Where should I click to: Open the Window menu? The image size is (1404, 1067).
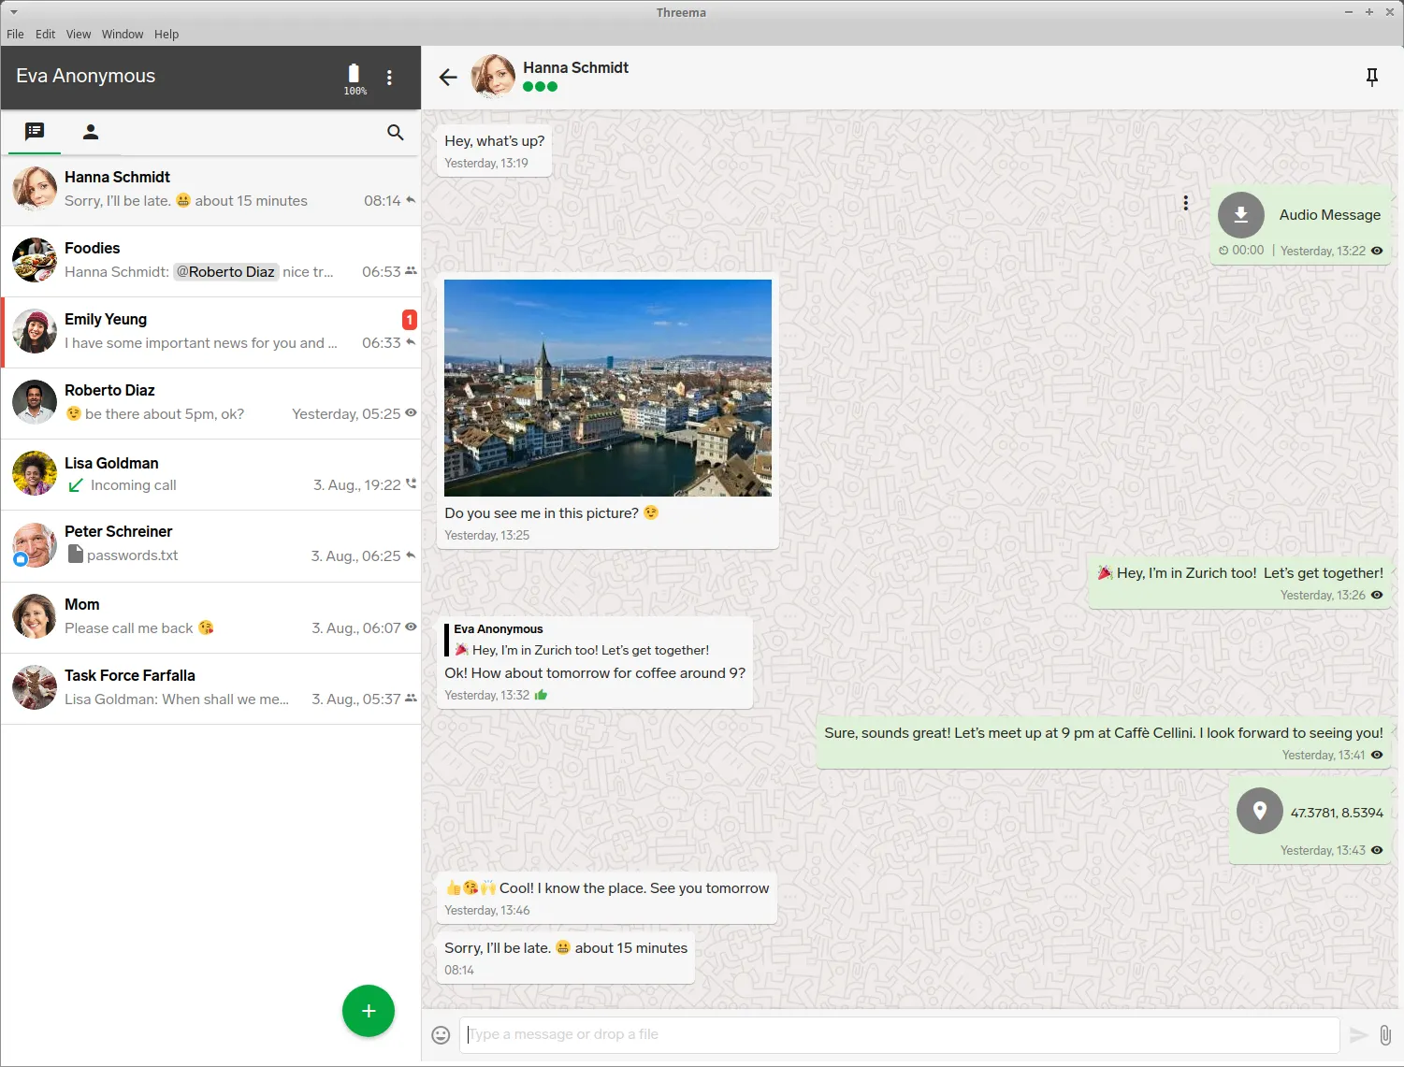point(123,34)
